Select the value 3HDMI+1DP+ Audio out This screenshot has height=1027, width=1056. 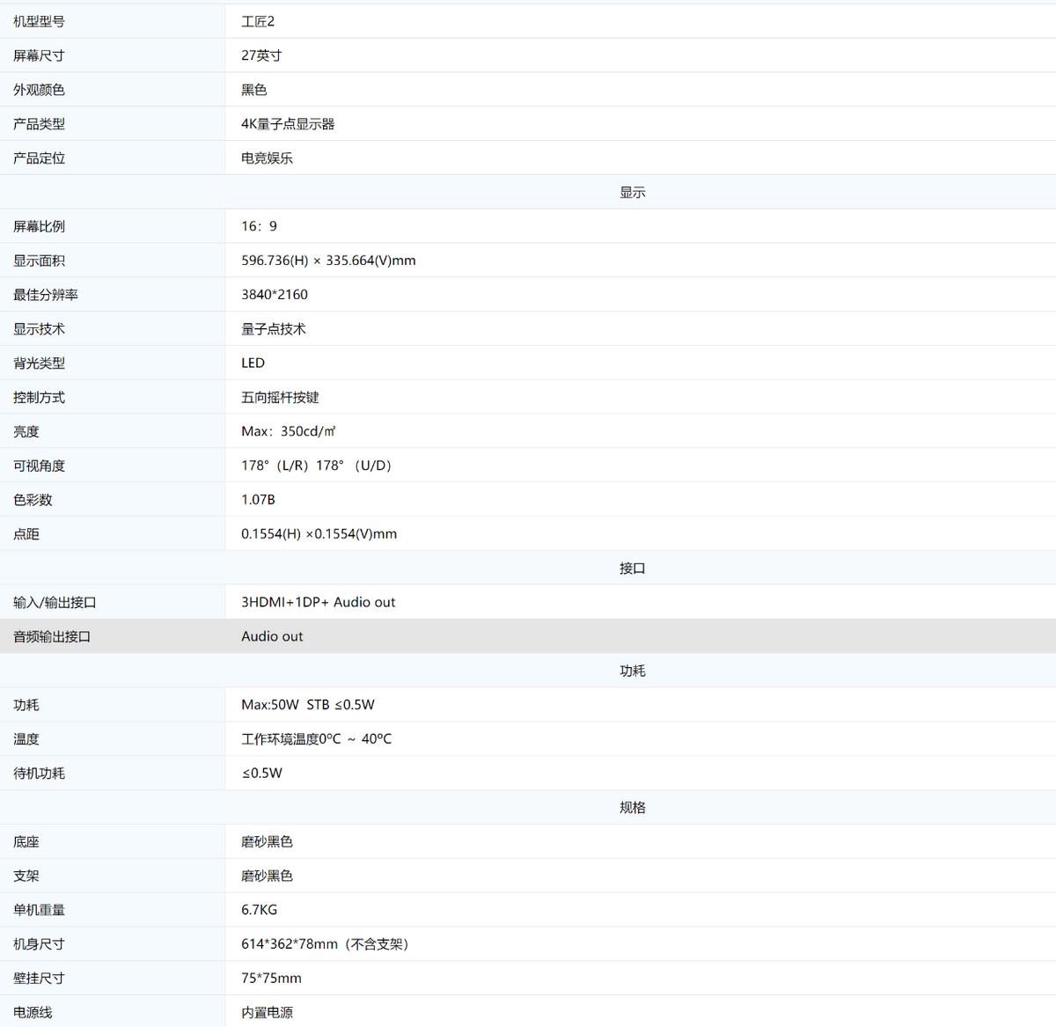(x=319, y=602)
